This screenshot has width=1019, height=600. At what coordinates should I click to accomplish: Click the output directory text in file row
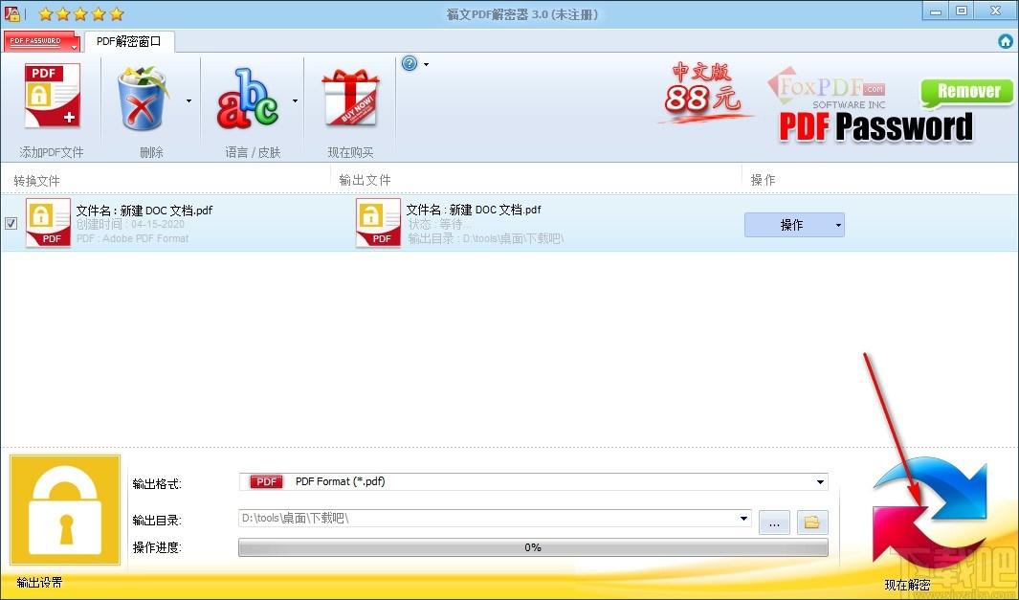(485, 239)
